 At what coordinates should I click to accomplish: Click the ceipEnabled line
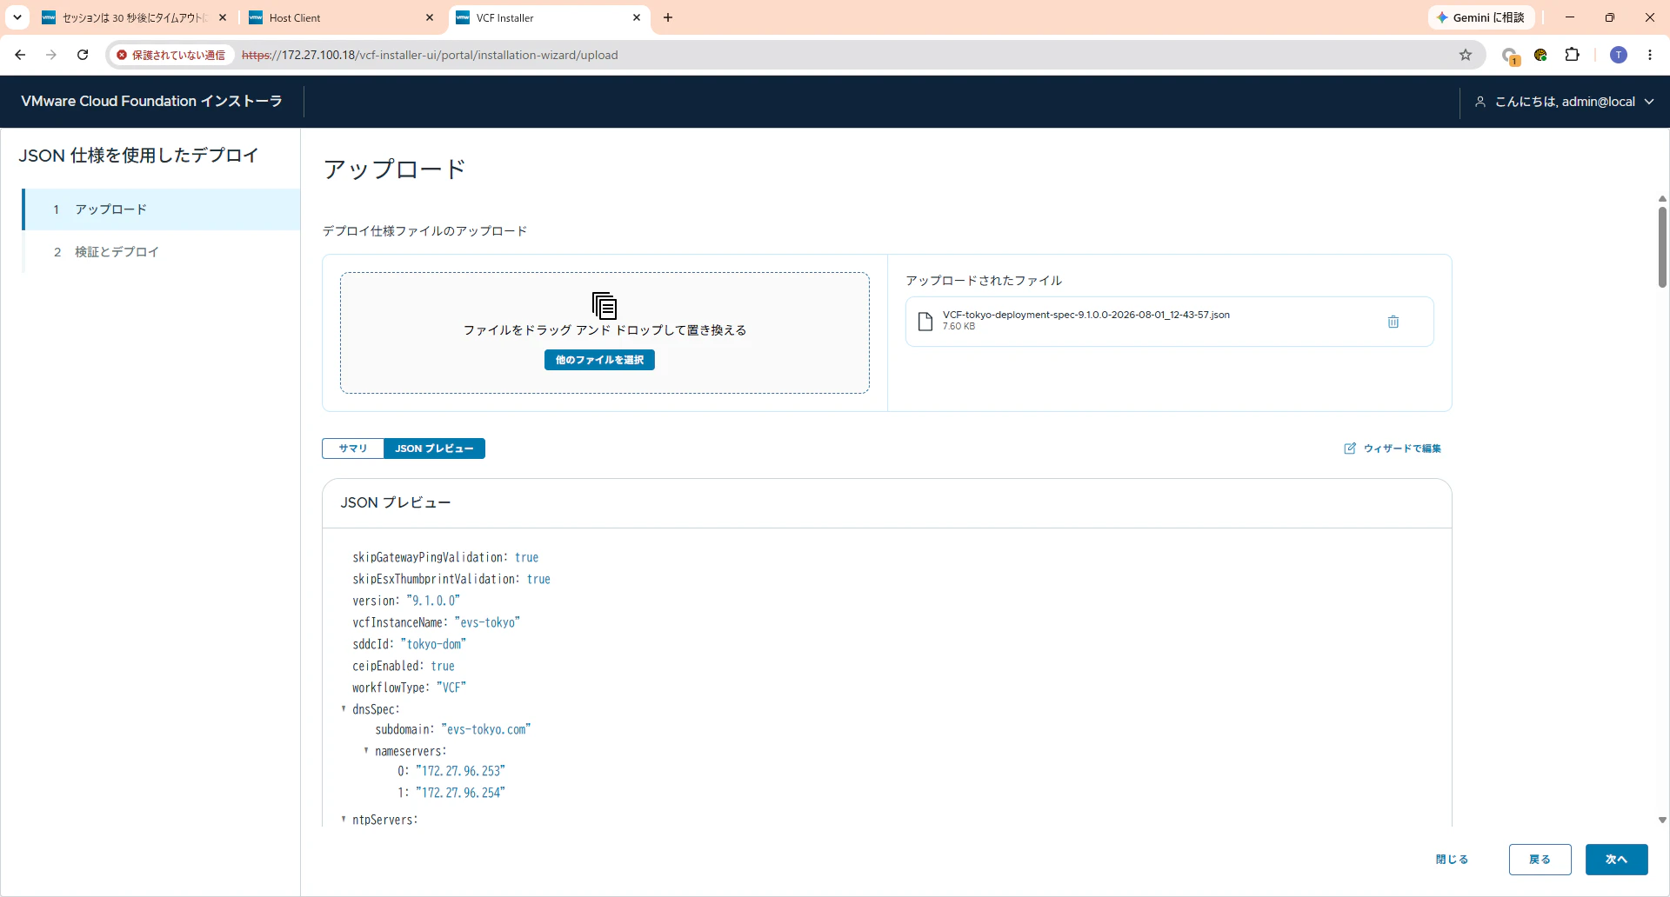point(404,666)
